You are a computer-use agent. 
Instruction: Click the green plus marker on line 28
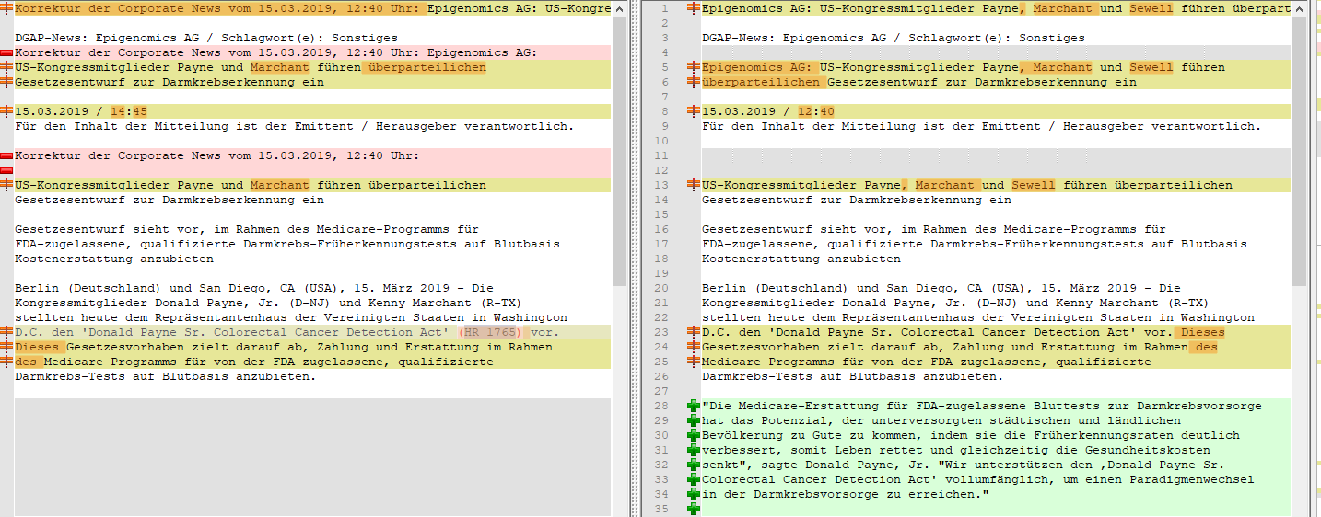[x=693, y=406]
